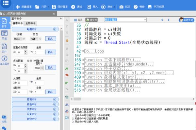Navigate forward with right arrow above editor

[x=168, y=20]
